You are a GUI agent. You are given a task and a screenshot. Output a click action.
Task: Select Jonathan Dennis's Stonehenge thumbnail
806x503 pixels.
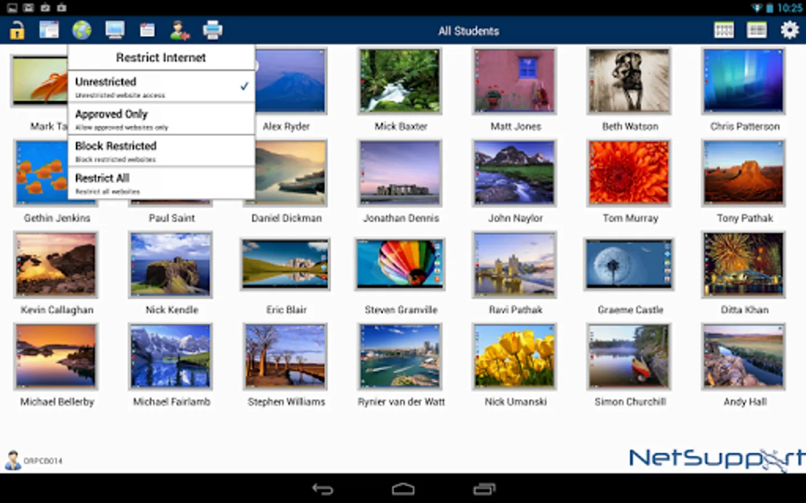[x=400, y=173]
